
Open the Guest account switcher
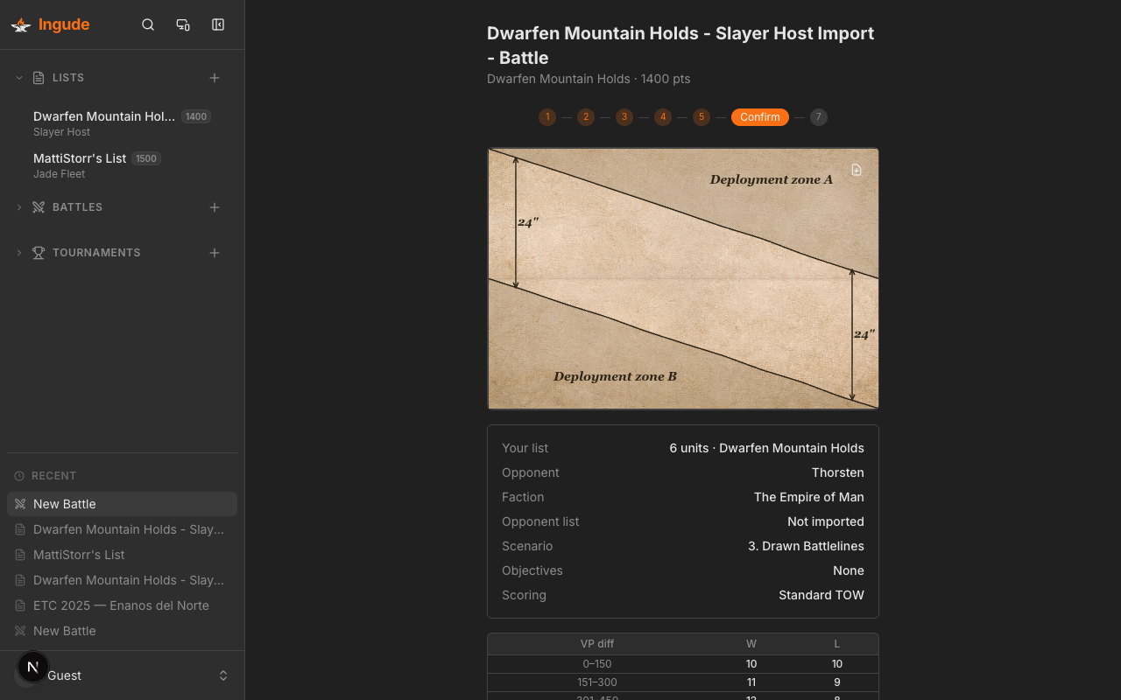point(223,675)
